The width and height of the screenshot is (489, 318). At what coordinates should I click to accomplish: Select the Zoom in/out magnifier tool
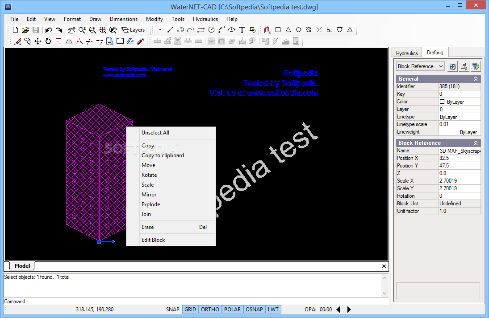(x=82, y=30)
